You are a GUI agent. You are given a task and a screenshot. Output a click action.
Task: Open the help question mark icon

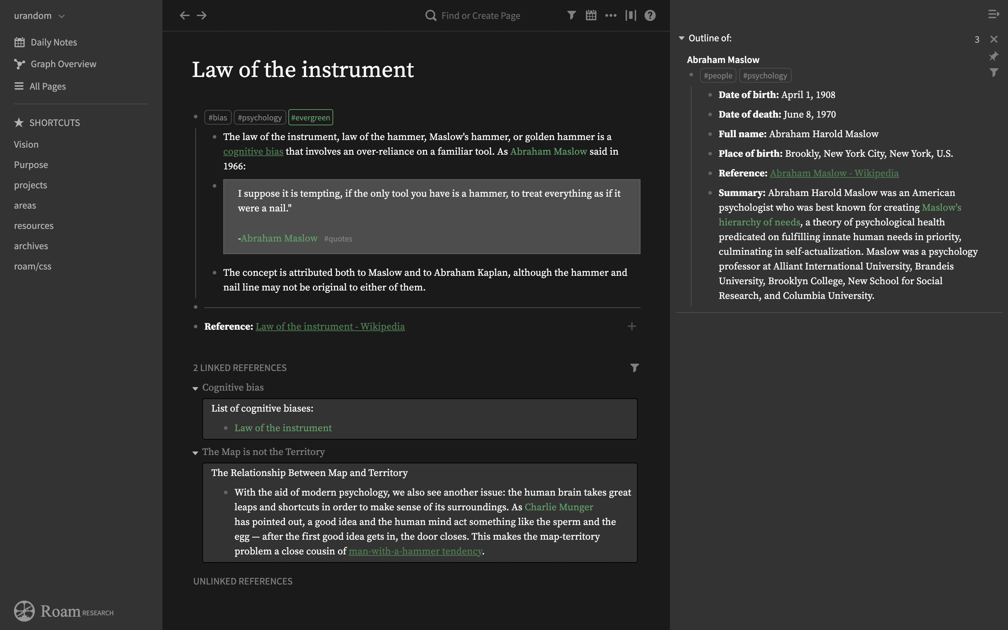(650, 15)
